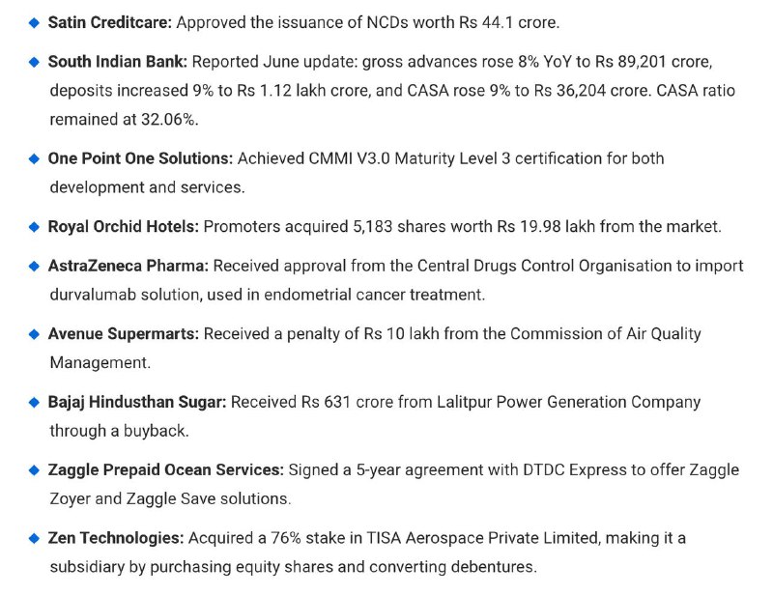Click the diamond bullet beside Royal Orchid Hotels
The width and height of the screenshot is (773, 595).
(x=34, y=227)
